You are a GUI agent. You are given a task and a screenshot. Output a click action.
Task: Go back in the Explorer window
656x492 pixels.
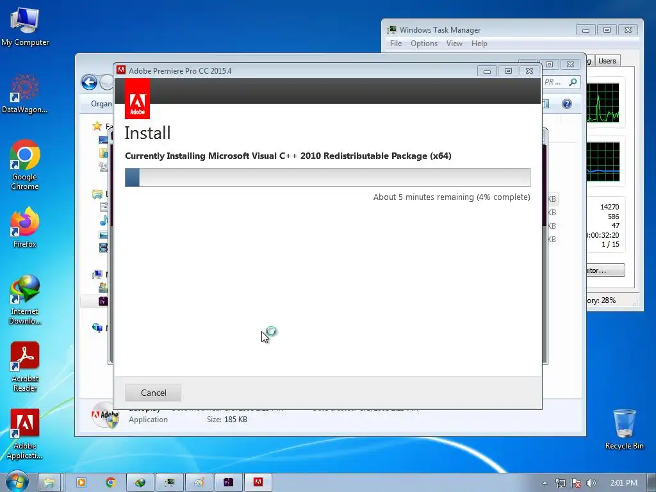pos(89,83)
